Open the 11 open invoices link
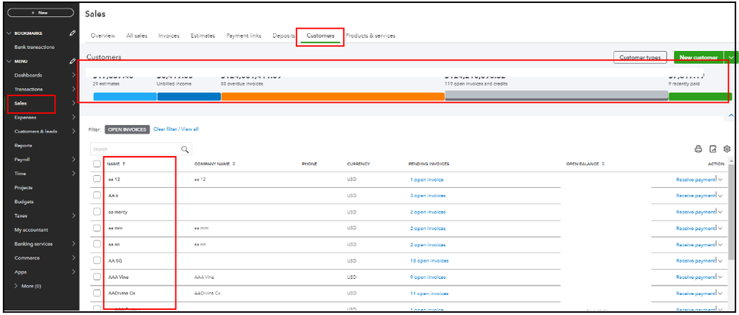This screenshot has width=739, height=315. click(429, 294)
